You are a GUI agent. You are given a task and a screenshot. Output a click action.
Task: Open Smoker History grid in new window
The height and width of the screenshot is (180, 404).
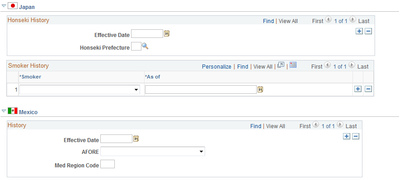point(281,65)
